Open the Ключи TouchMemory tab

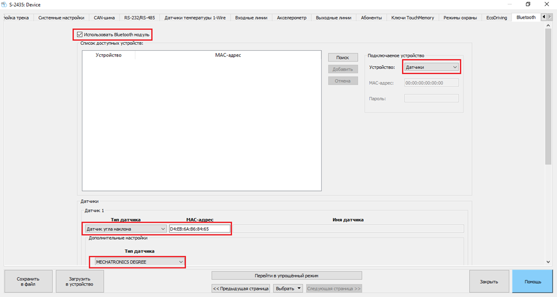(x=414, y=18)
